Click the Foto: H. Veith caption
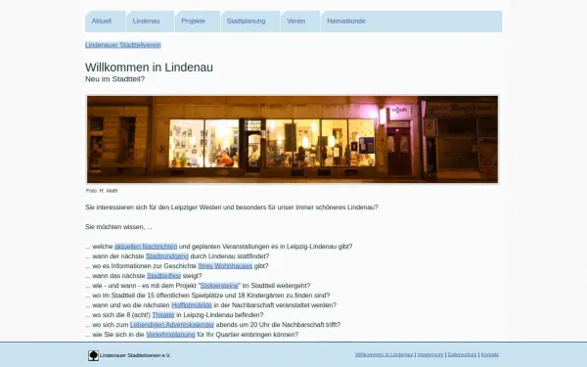587x367 pixels. [102, 191]
